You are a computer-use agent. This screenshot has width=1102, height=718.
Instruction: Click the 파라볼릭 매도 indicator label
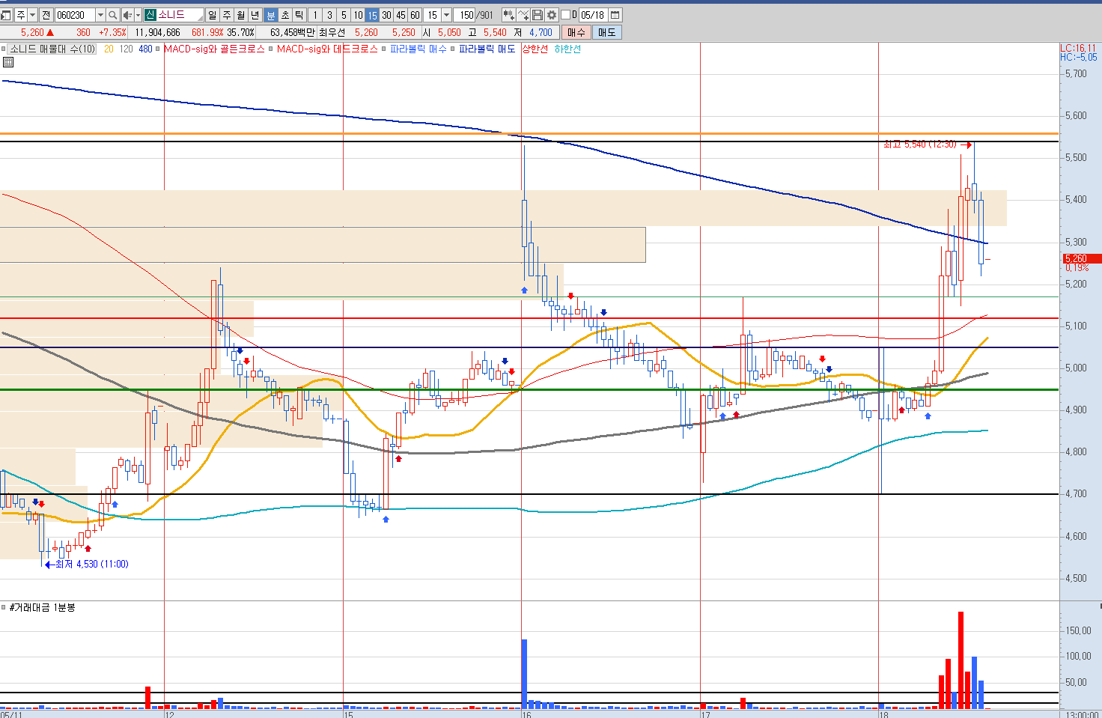tap(487, 49)
